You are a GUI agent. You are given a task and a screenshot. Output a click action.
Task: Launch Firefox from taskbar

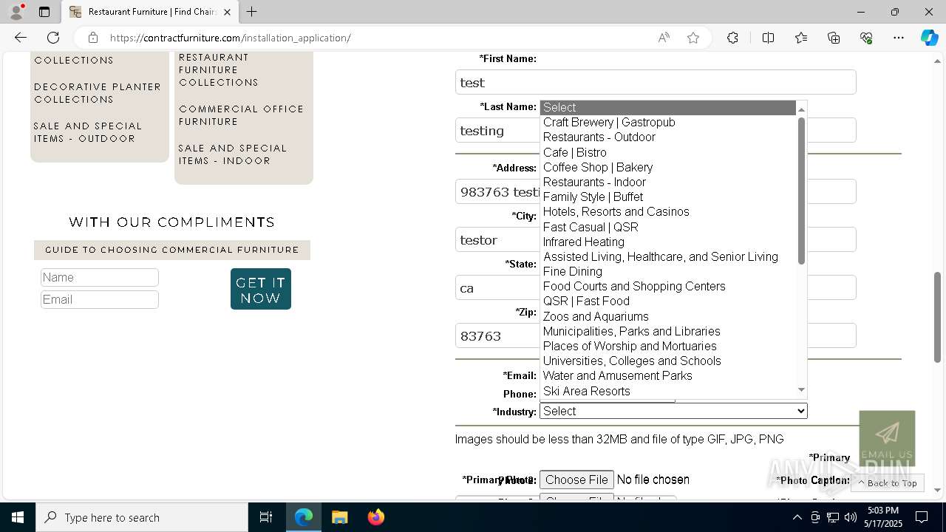click(375, 517)
